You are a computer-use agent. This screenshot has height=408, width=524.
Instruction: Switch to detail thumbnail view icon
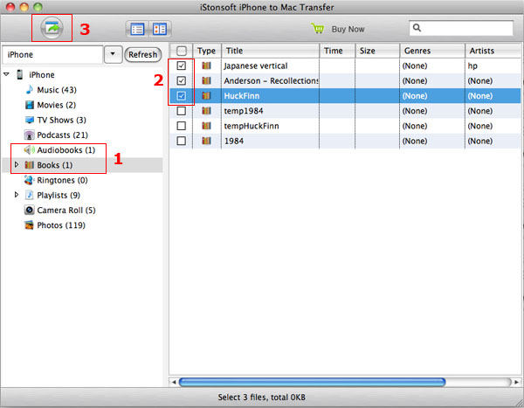point(160,29)
